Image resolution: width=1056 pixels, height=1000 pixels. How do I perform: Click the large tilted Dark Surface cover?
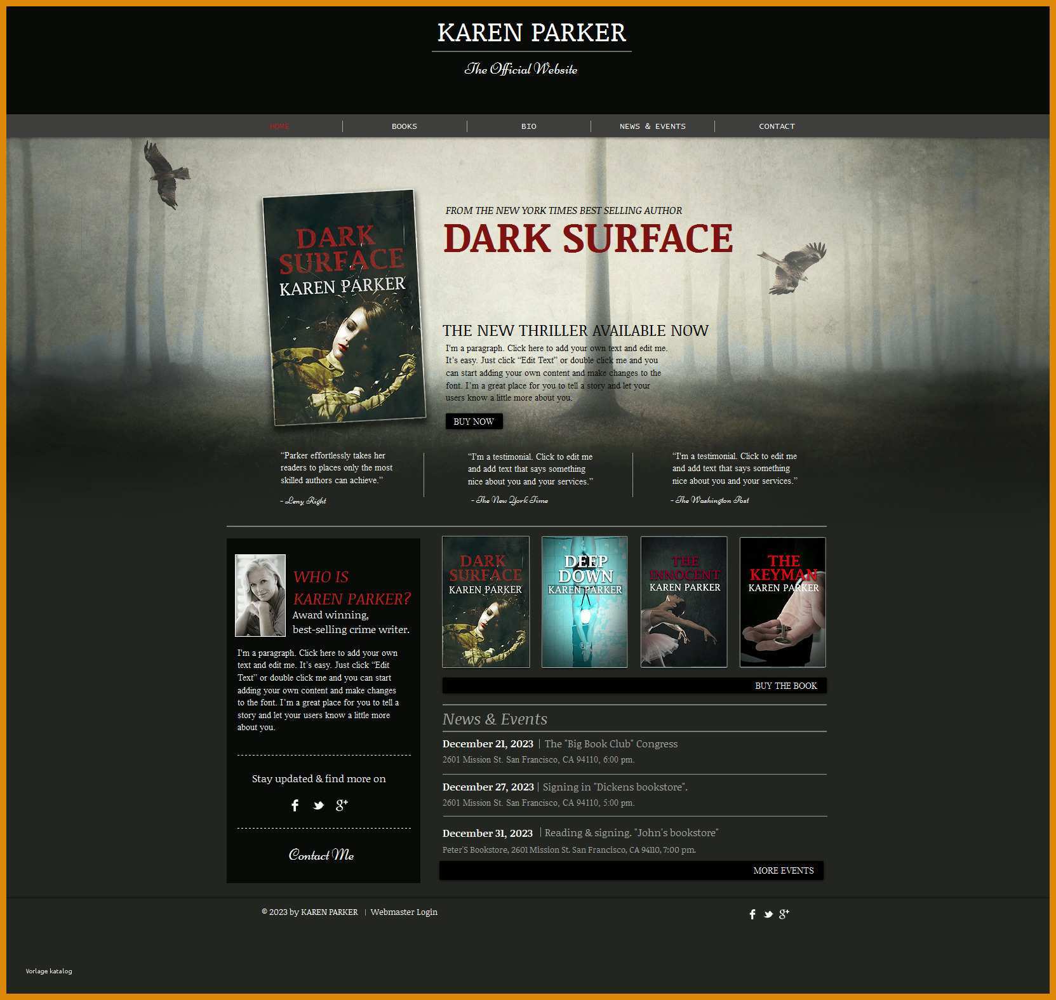click(344, 308)
